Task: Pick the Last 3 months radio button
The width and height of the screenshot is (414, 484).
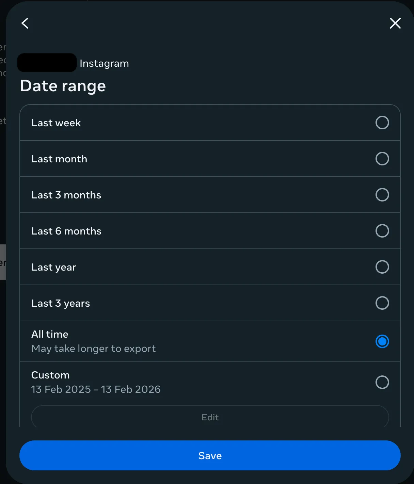Action: click(x=382, y=195)
